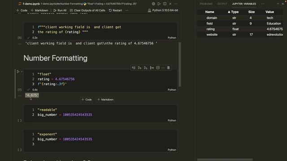The height and width of the screenshot is (161, 287).
Task: Delete the "float" cell with trash icon
Action: pos(169,68)
